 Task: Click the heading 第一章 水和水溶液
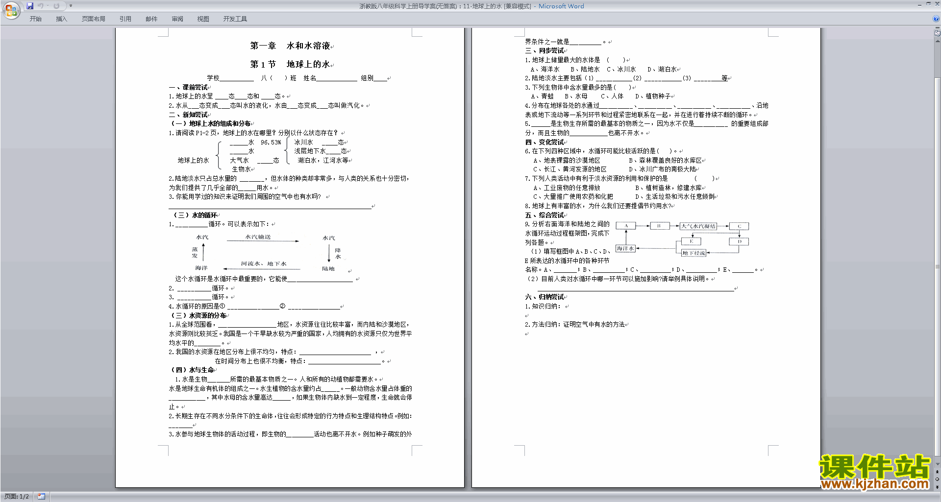click(x=290, y=46)
